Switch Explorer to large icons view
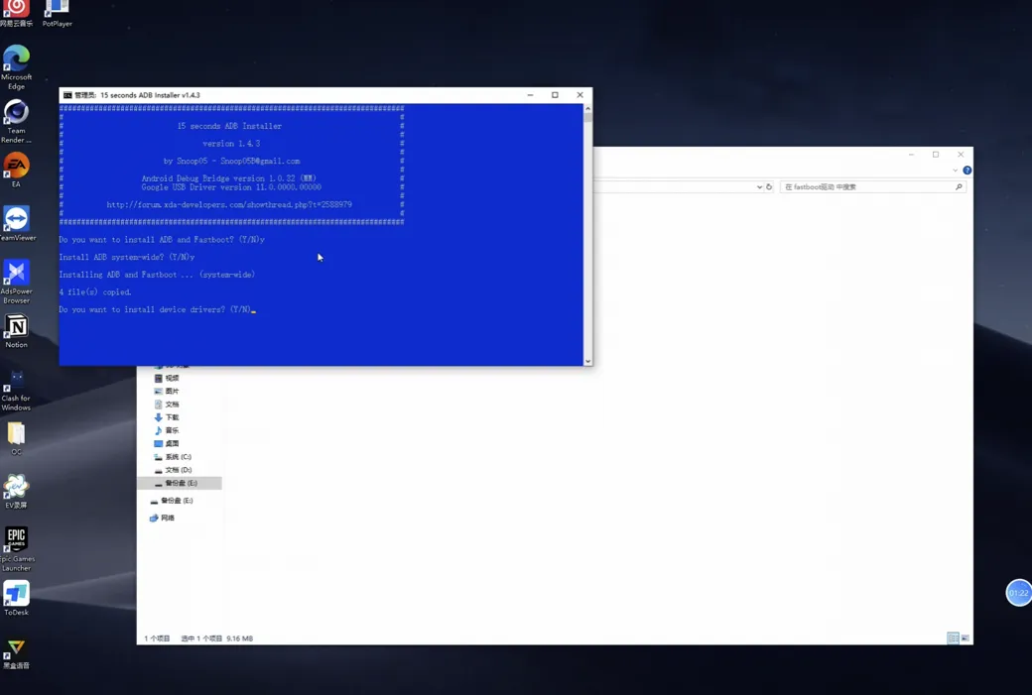Image resolution: width=1032 pixels, height=695 pixels. (x=965, y=637)
